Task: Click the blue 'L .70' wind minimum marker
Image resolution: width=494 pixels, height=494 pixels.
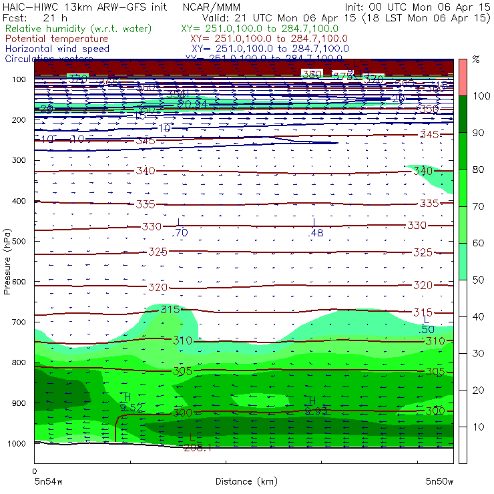Action: pyautogui.click(x=180, y=228)
